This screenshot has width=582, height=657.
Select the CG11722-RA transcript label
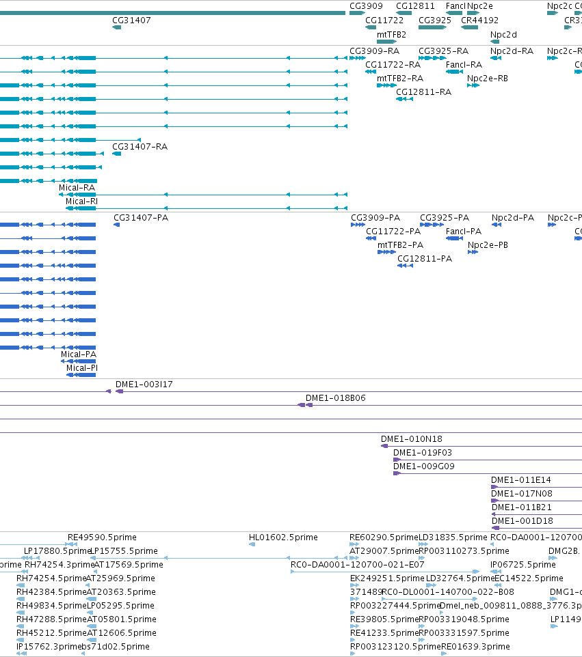click(393, 64)
